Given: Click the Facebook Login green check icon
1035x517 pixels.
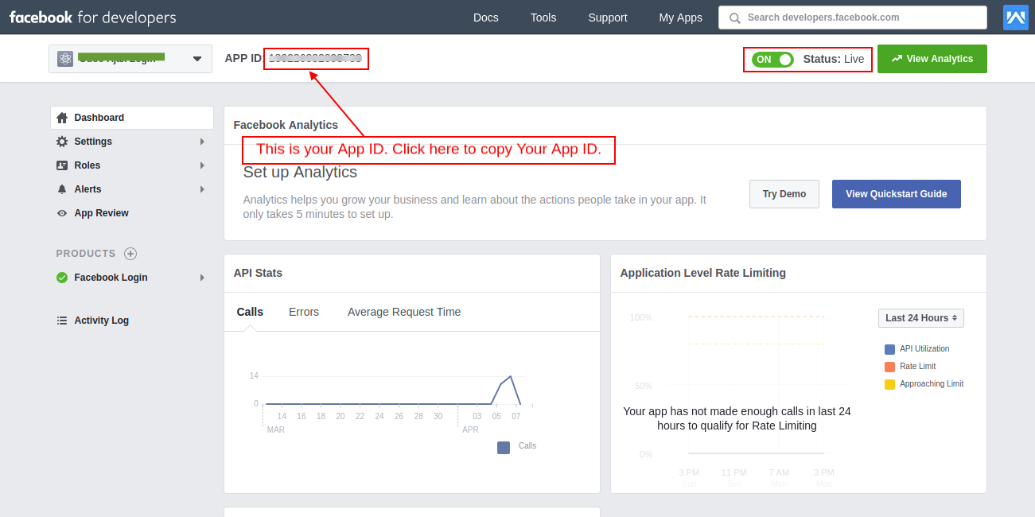Looking at the screenshot, I should pos(62,278).
